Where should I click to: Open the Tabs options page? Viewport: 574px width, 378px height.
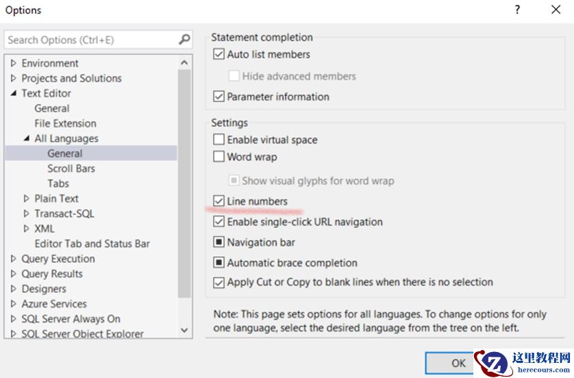pyautogui.click(x=58, y=184)
